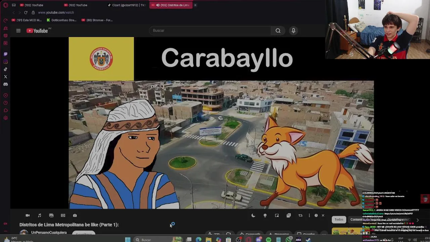
Task: Switch to the Cizart TikTok tab
Action: (x=127, y=5)
